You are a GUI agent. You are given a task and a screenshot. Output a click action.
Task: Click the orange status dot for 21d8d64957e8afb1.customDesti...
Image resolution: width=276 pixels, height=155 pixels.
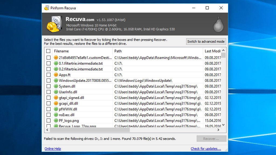pyautogui.click(x=56, y=58)
